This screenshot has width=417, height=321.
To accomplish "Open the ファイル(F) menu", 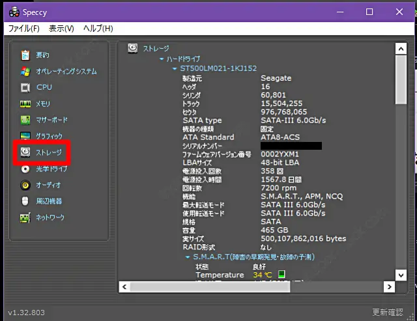I will pyautogui.click(x=24, y=29).
